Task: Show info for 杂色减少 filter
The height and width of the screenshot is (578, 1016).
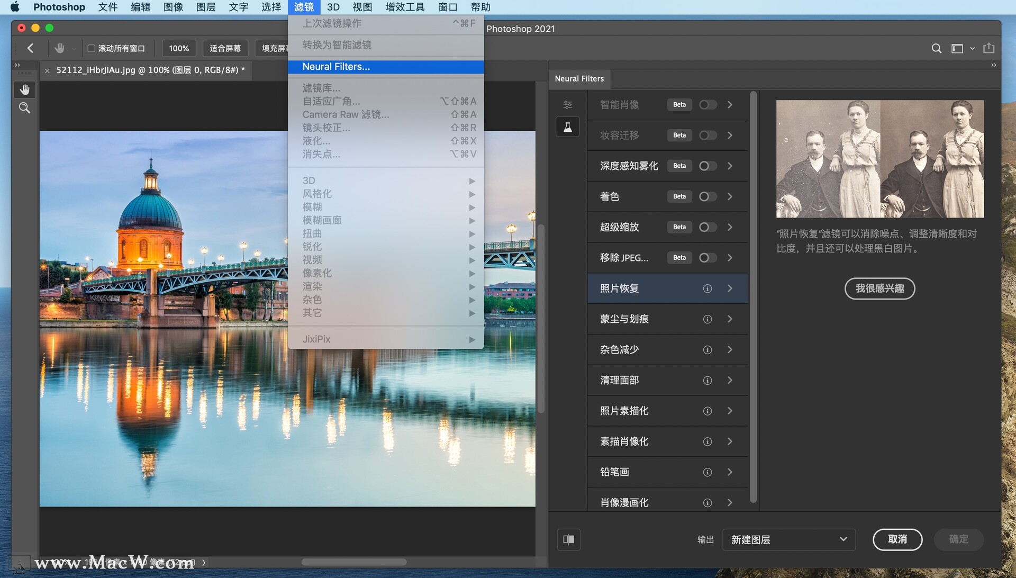Action: click(707, 350)
